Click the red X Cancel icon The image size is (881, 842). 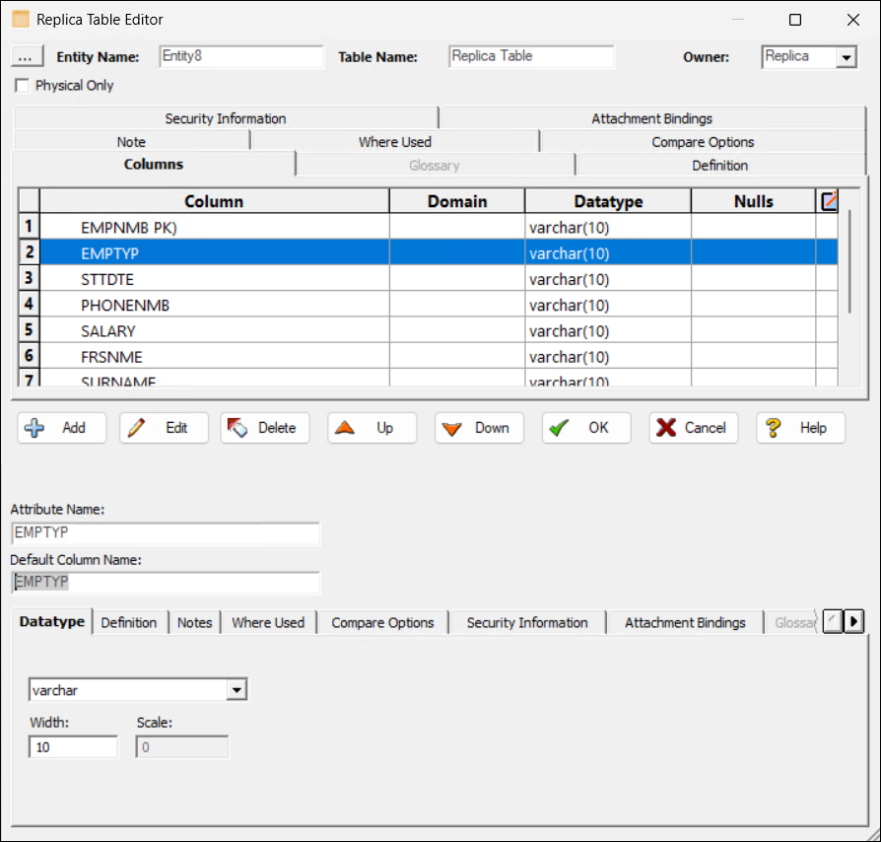[x=666, y=428]
